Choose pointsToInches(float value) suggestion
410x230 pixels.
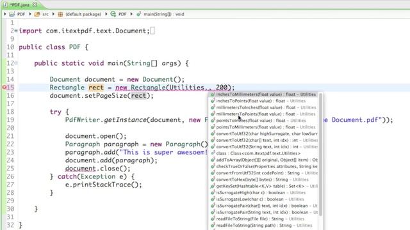coord(264,121)
